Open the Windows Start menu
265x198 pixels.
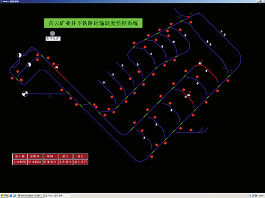[4, 195]
